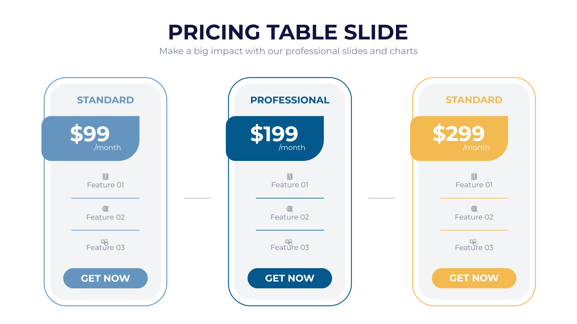Select the globe icon in the Professional card
The width and height of the screenshot is (577, 324).
(290, 209)
